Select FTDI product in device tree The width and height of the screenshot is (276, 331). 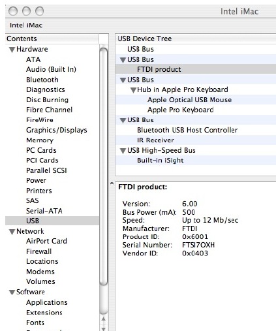(196, 69)
